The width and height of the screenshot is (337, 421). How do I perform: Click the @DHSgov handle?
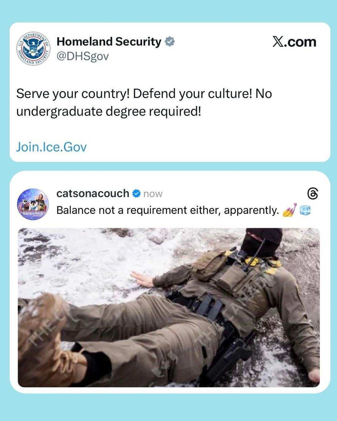coord(83,55)
